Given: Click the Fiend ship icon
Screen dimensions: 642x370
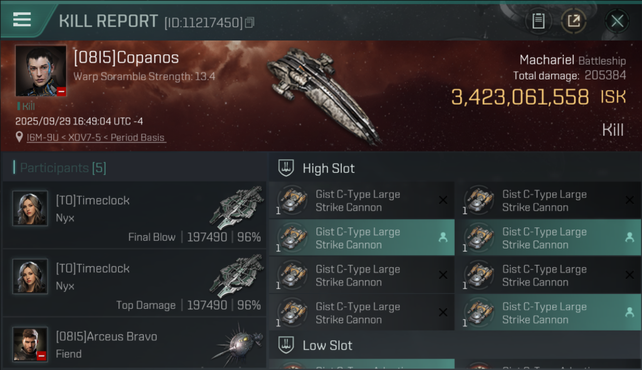Looking at the screenshot, I should 237,344.
